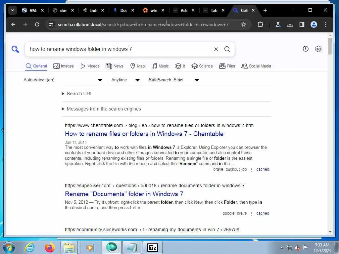This screenshot has height=254, width=339.
Task: Clear the search query with X
Action: [216, 49]
